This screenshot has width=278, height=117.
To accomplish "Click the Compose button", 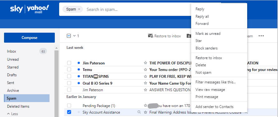I will click(x=30, y=38).
